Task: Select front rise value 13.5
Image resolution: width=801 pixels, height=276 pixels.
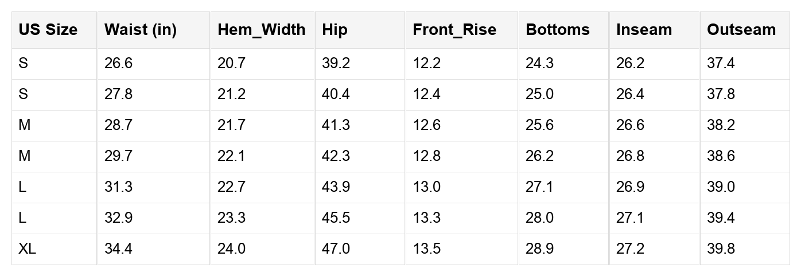Action: tap(427, 249)
